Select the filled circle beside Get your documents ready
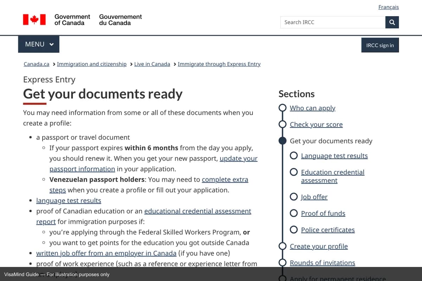422x281 pixels. pos(282,140)
